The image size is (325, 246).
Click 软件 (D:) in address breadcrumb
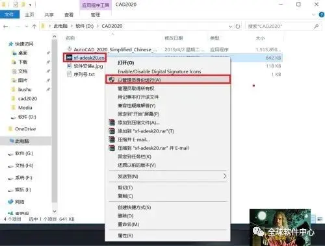point(84,26)
